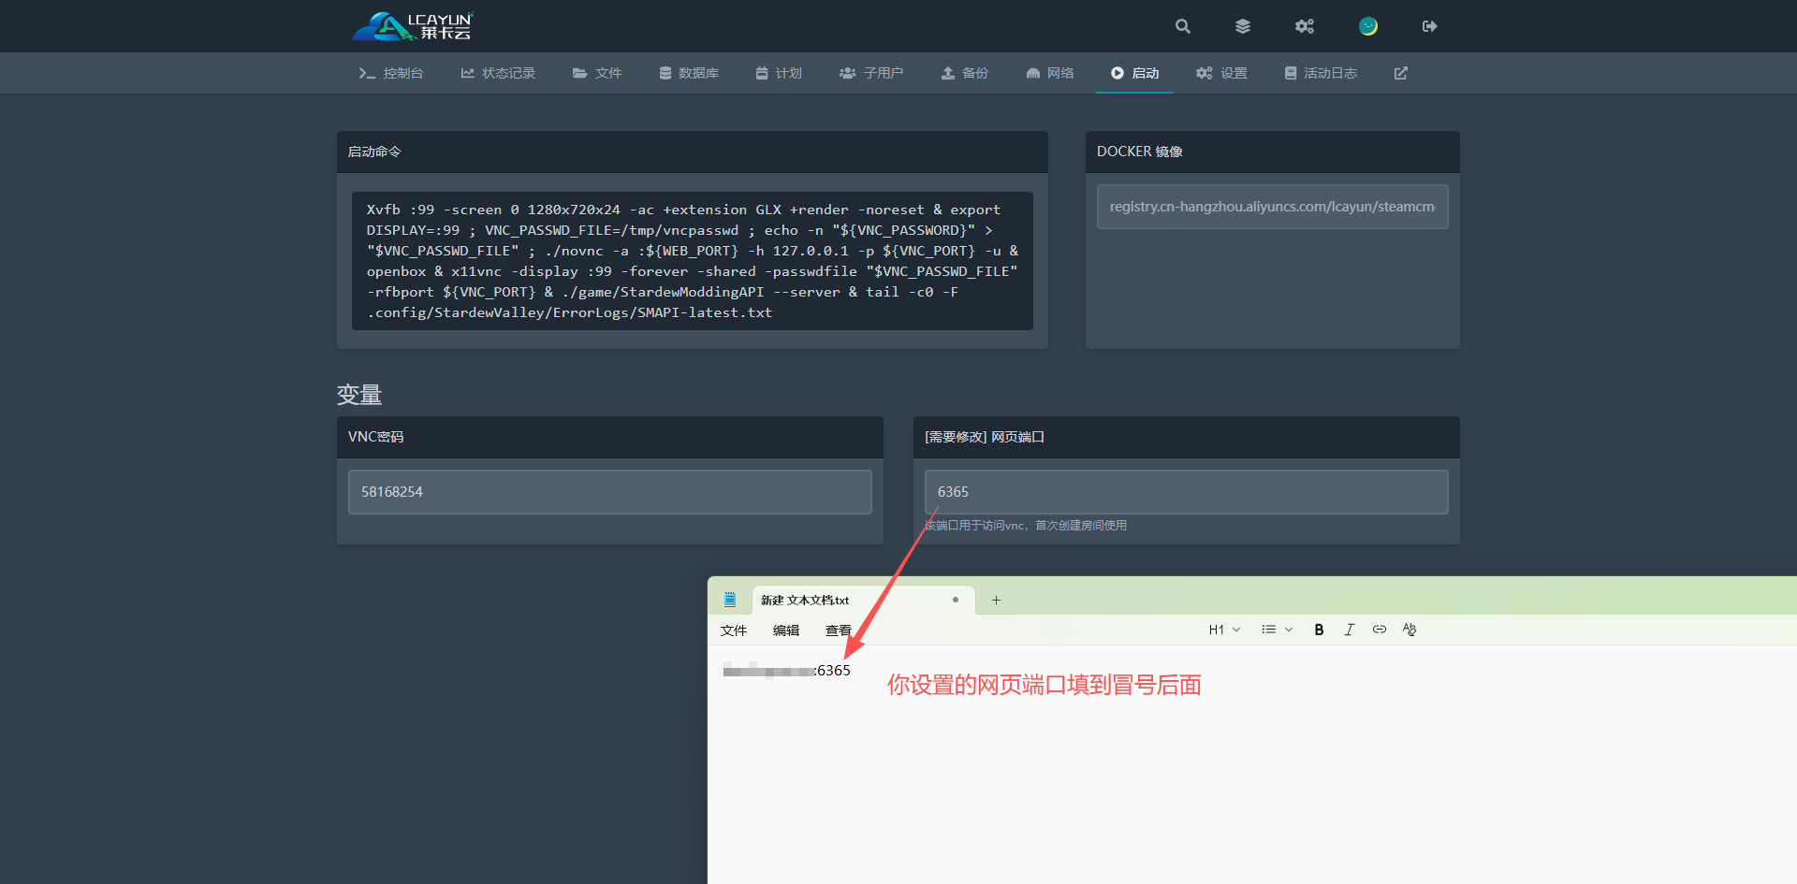Toggle bold formatting in the notepad

tap(1319, 630)
